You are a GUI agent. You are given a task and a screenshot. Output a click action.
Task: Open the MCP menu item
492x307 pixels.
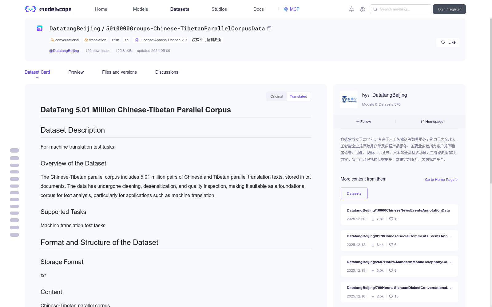pos(292,9)
